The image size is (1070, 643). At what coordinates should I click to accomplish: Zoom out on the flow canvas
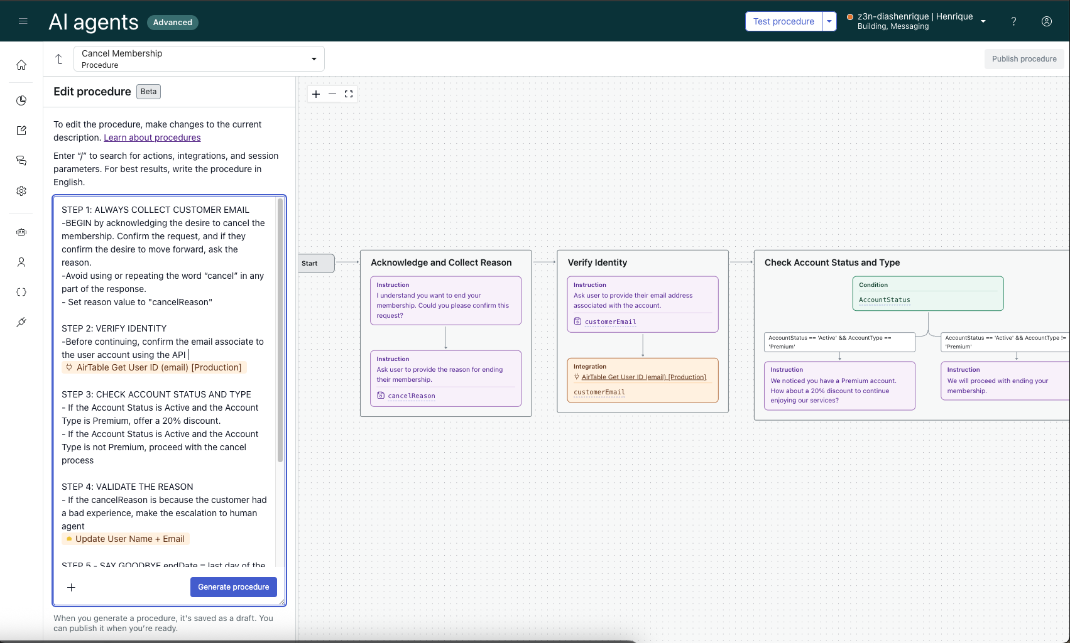click(x=332, y=94)
